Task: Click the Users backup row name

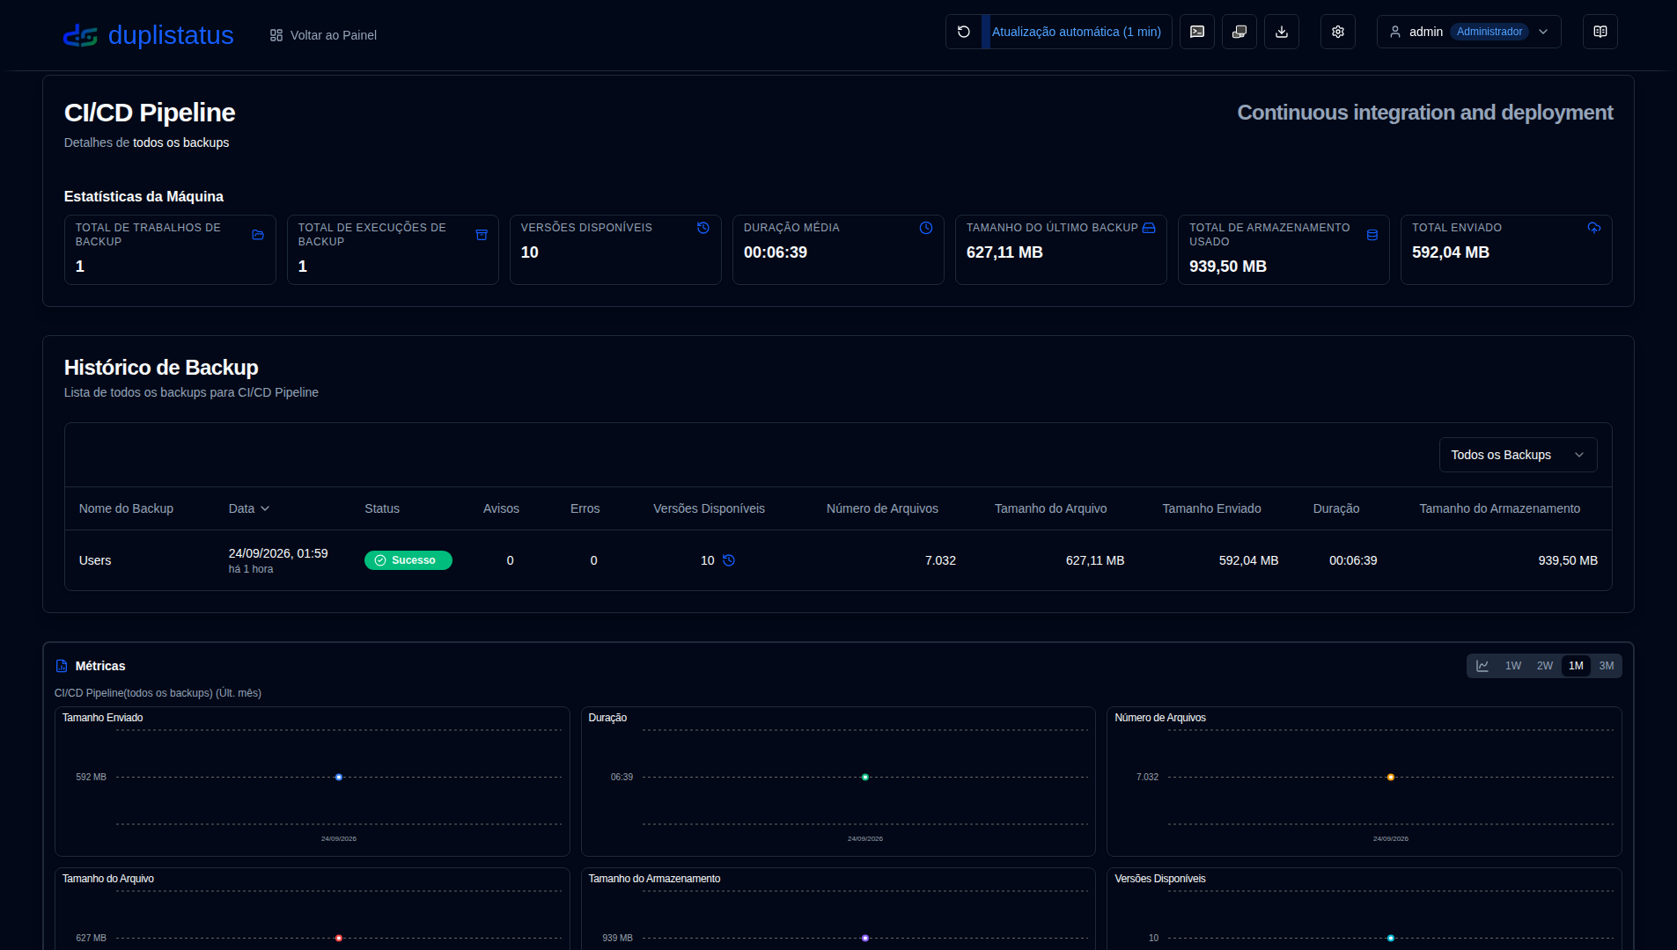Action: 95,560
